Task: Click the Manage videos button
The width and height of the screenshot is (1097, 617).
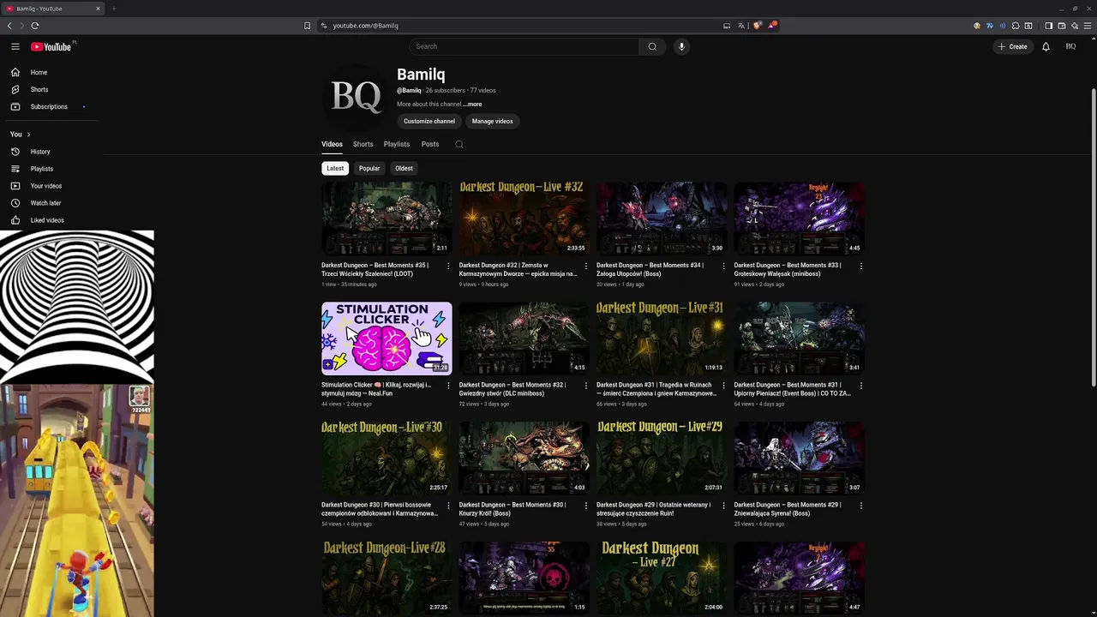Action: pyautogui.click(x=492, y=121)
